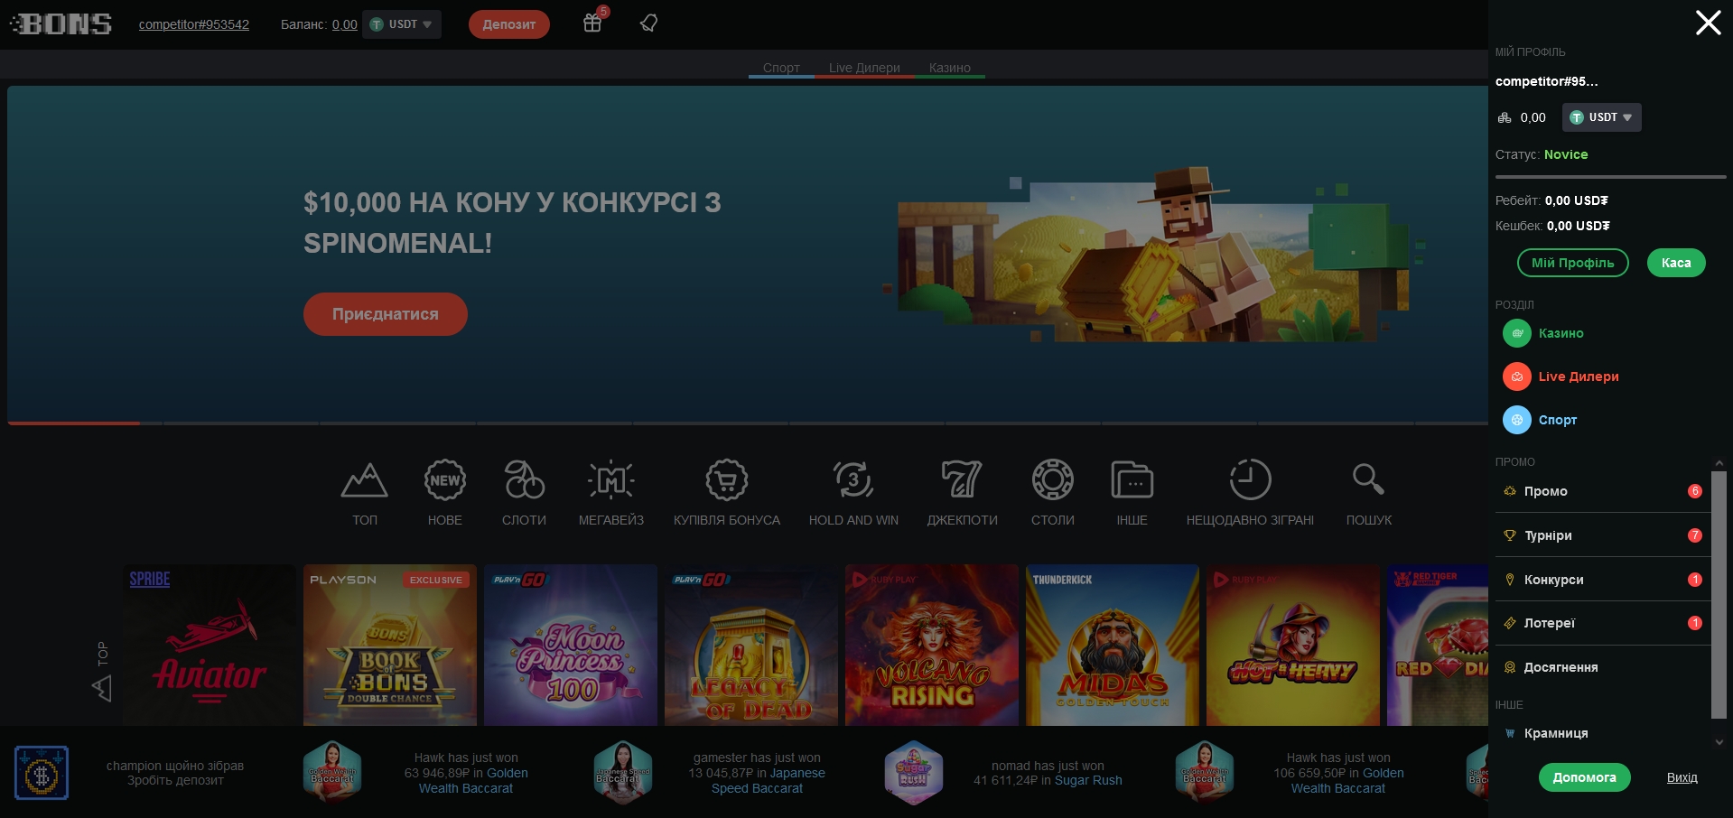Open Турніри in the side panel
This screenshot has height=818, width=1733.
pyautogui.click(x=1603, y=535)
